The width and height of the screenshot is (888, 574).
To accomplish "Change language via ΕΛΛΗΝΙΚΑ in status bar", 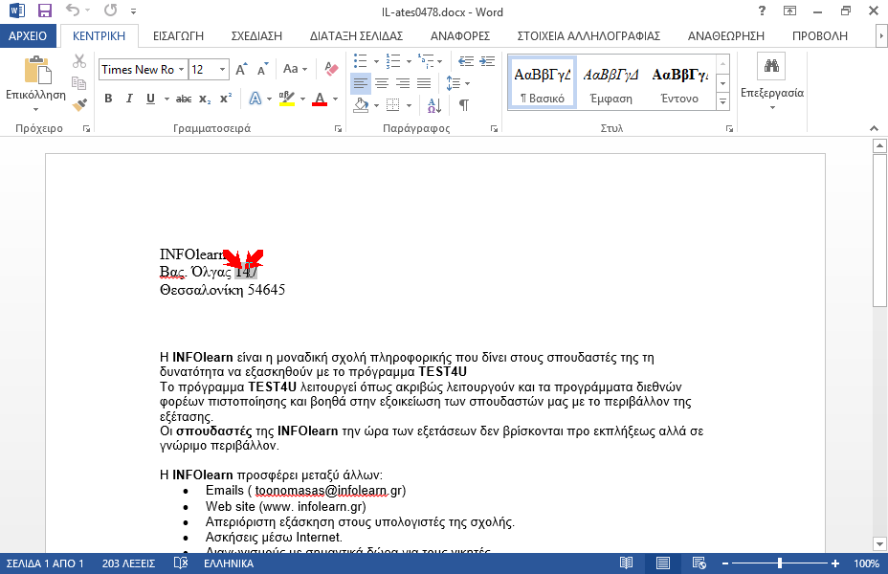I will click(x=229, y=563).
